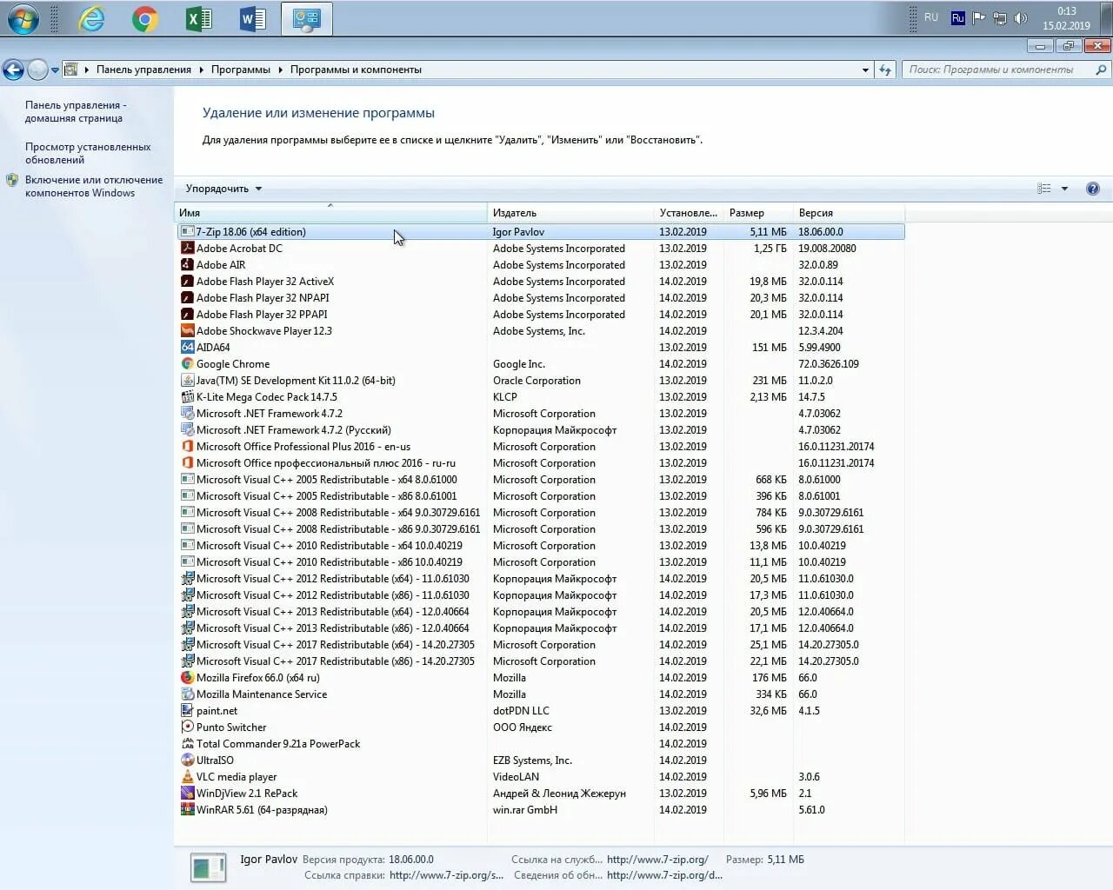The width and height of the screenshot is (1113, 890).
Task: Select Microsoft Visual C++ 2013 Redistributable (x64) row
Action: click(x=540, y=612)
